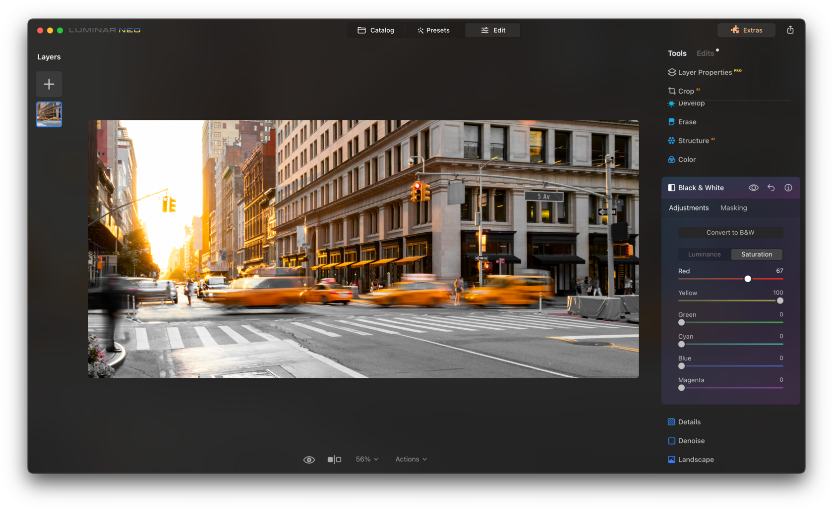Click the Extras button in the toolbar

pos(746,30)
